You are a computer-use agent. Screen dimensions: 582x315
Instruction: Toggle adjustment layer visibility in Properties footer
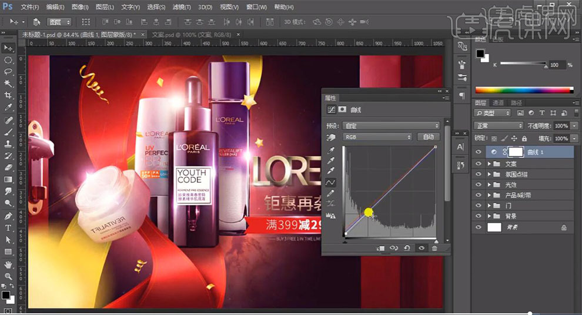point(422,248)
